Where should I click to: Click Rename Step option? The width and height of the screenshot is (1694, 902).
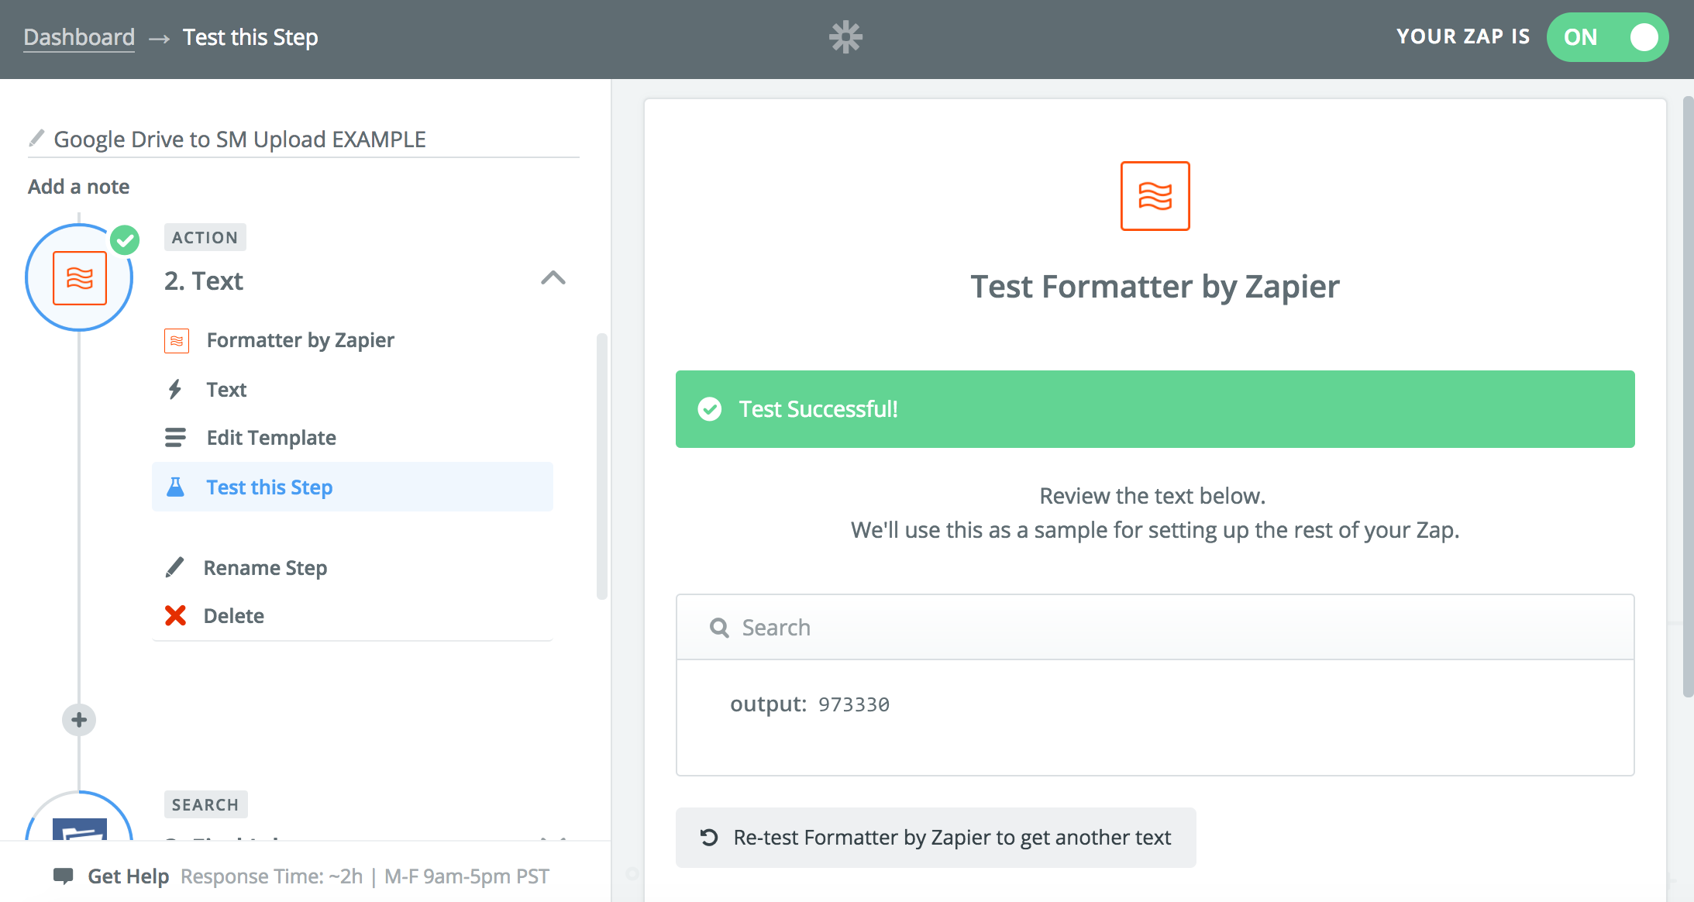265,568
